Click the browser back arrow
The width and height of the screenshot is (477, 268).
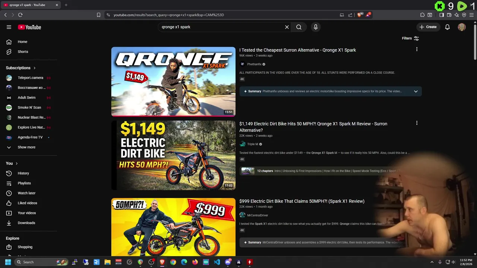5,15
